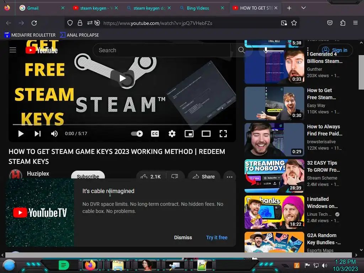Click the page horizontal scrollbar
This screenshot has height=273, width=364.
click(178, 255)
